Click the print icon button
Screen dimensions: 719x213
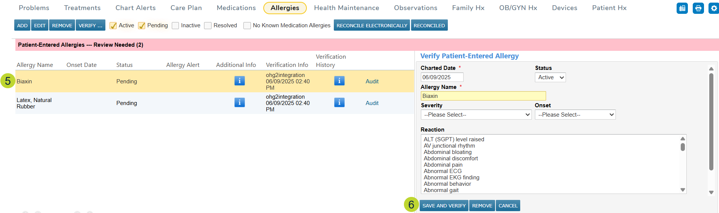pos(698,8)
